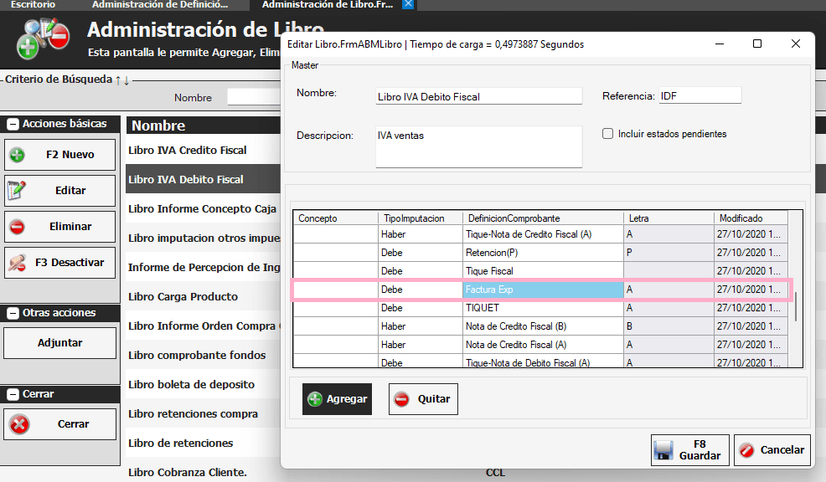
Task: Collapse the Cerrar panel section
Action: point(13,394)
